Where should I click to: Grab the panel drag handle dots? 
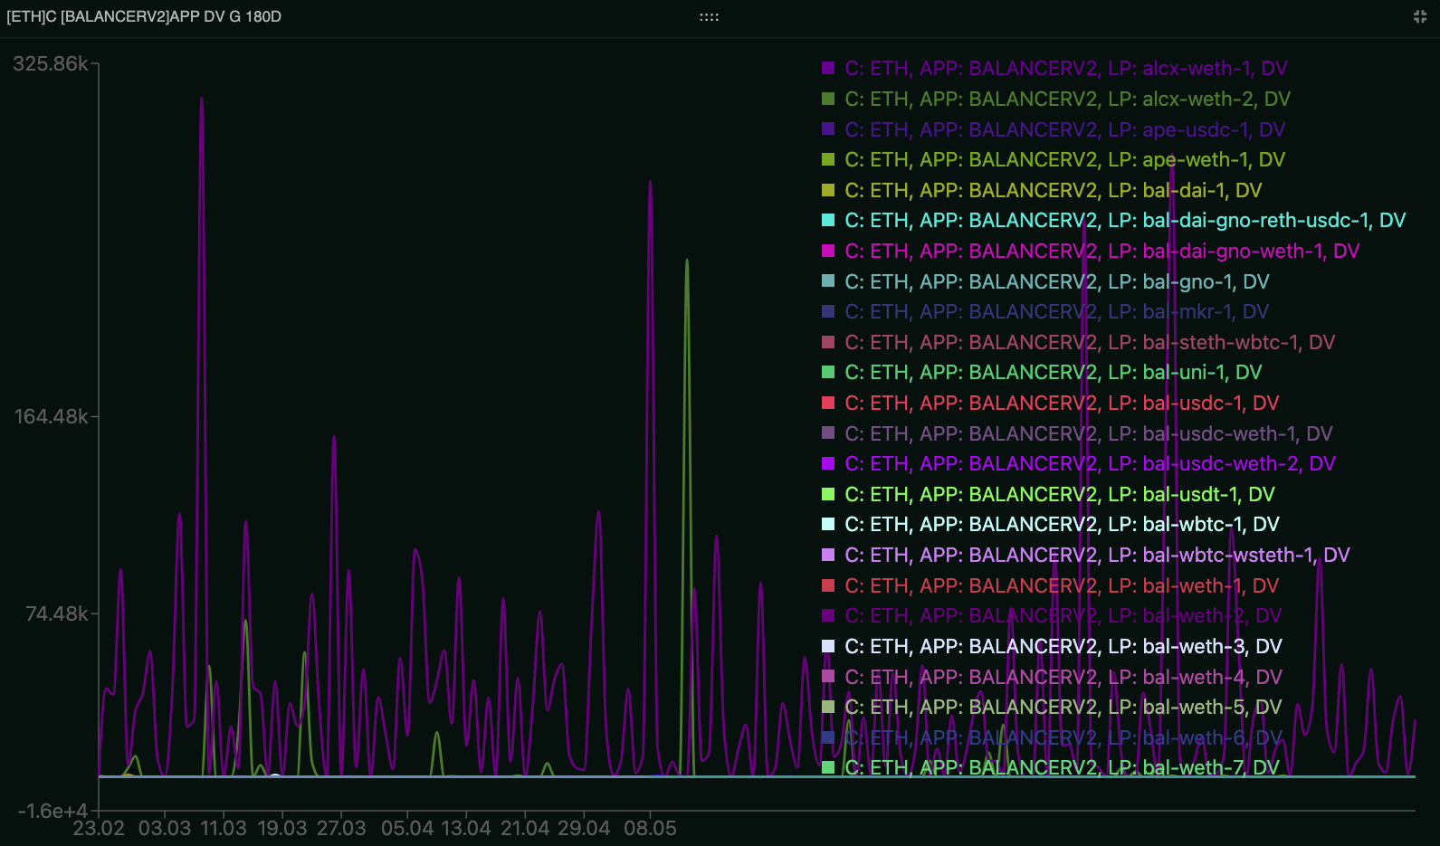[x=709, y=16]
